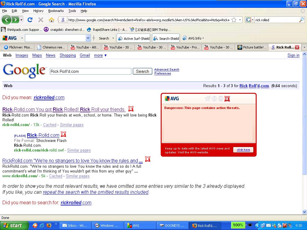Open the Tools menu
Screen dimensions: 307x230
pos(72,11)
